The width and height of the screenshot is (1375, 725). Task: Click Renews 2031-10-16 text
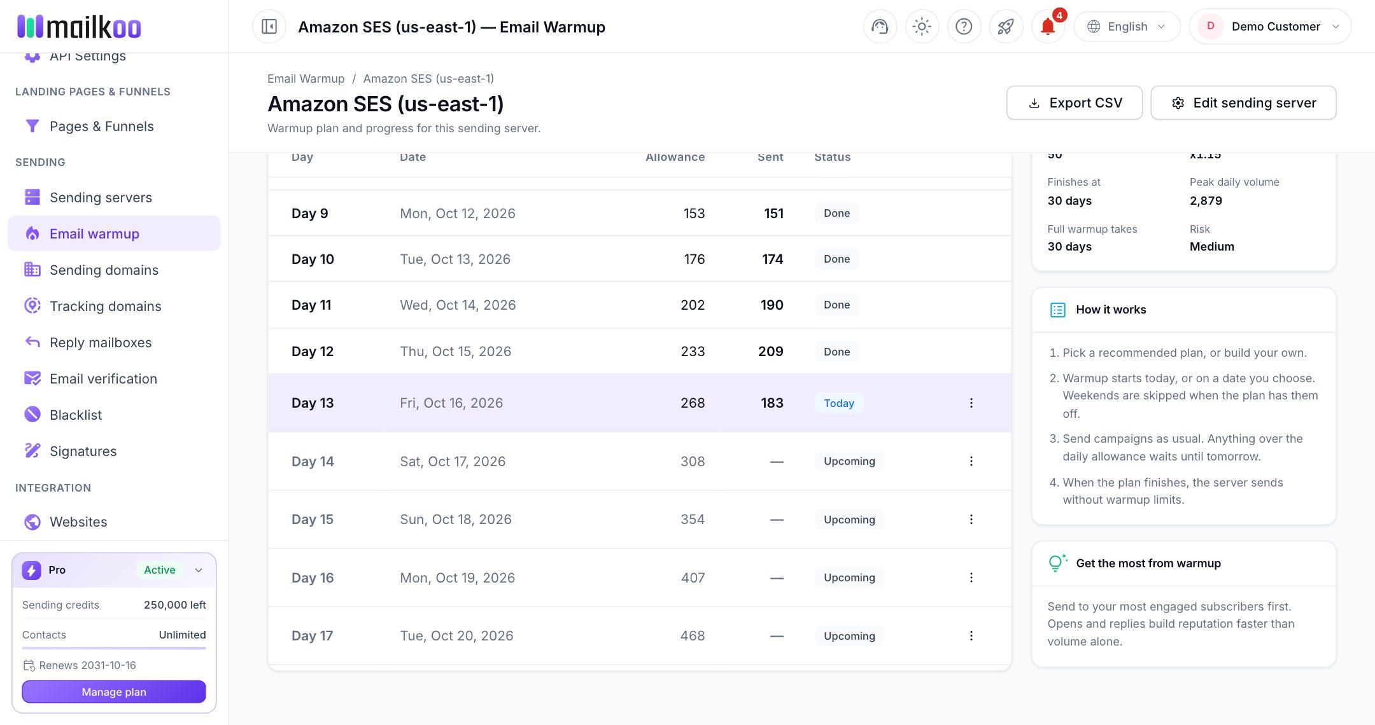[x=87, y=665]
